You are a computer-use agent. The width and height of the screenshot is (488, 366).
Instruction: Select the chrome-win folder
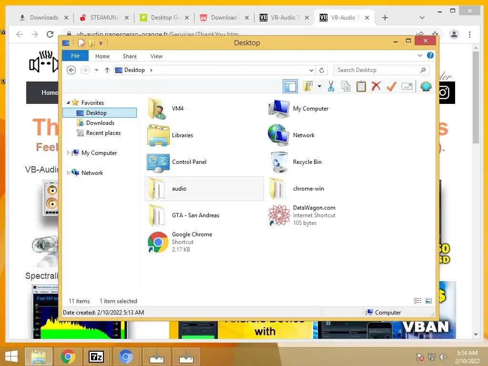click(325, 189)
